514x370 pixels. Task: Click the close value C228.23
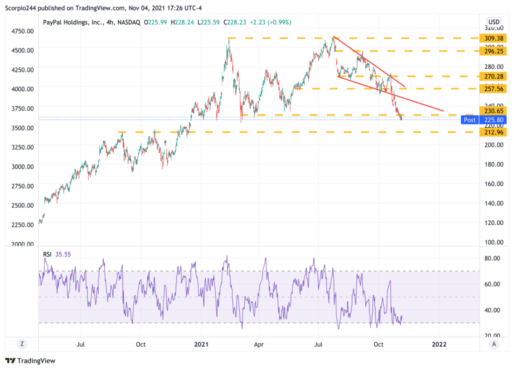[235, 22]
